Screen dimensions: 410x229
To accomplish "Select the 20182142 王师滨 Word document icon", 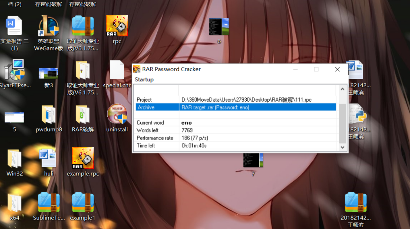I will [356, 70].
